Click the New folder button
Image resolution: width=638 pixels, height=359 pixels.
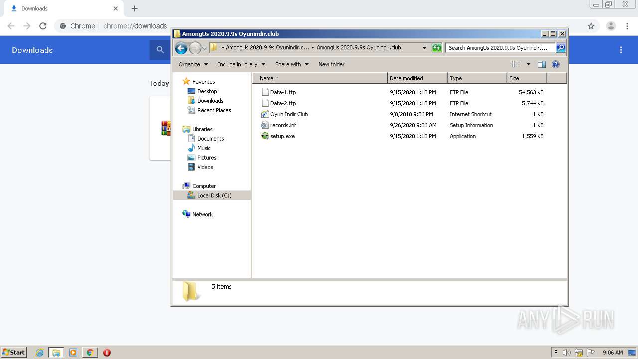[331, 64]
